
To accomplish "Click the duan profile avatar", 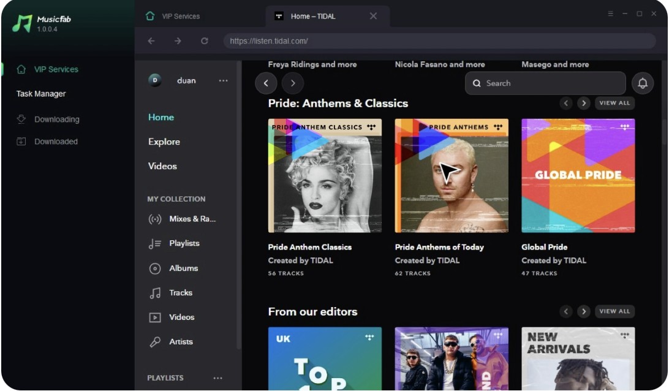I will [155, 80].
